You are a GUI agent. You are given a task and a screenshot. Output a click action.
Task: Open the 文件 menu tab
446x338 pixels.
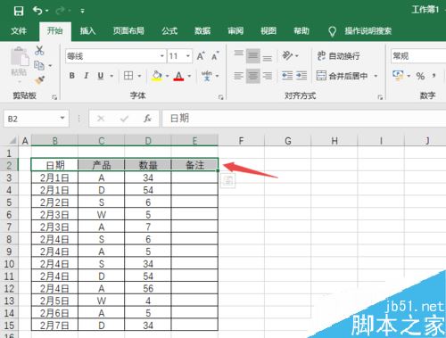(x=19, y=31)
